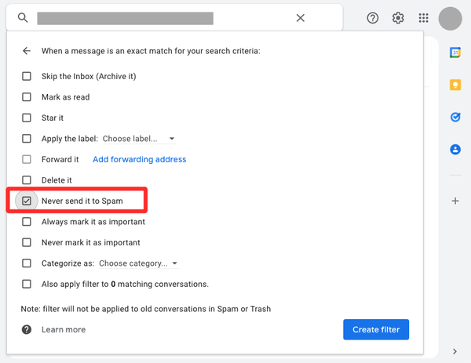471x363 pixels.
Task: Check Skip the Inbox (Archive it)
Action: 27,76
